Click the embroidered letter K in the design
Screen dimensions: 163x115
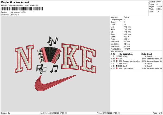70,57
